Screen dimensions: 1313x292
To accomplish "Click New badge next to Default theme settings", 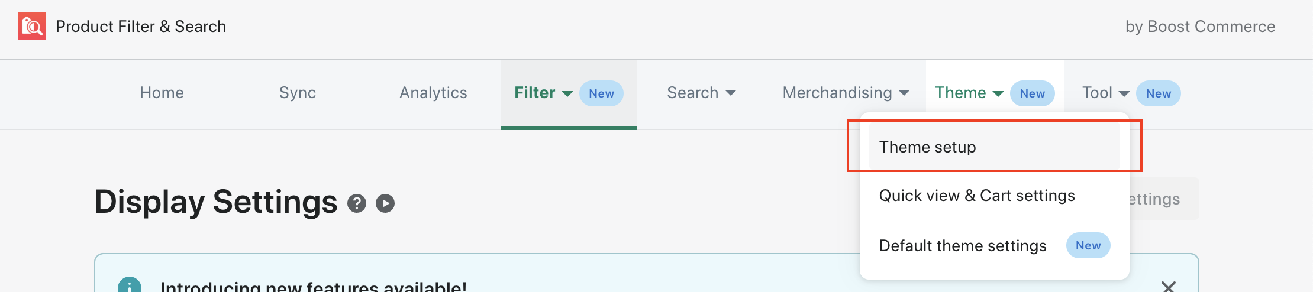I will click(x=1088, y=245).
